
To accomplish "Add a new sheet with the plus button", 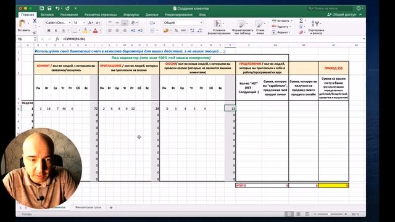I will (x=111, y=208).
